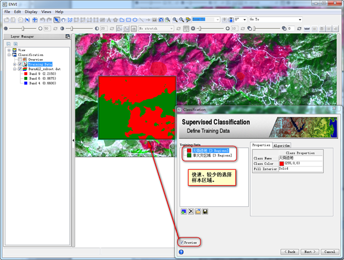Viewport: 344px width, 260px height.
Task: Click the add class icon in Classification
Action: point(184,211)
